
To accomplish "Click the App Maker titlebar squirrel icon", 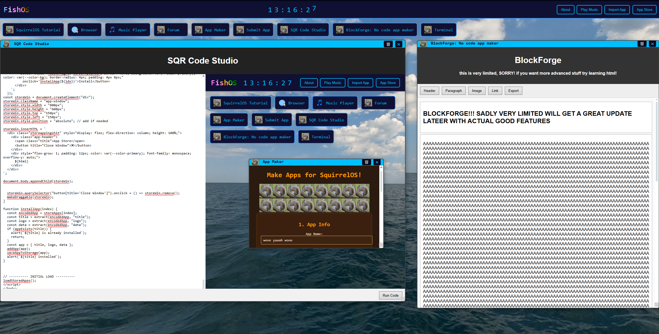I will tap(255, 162).
